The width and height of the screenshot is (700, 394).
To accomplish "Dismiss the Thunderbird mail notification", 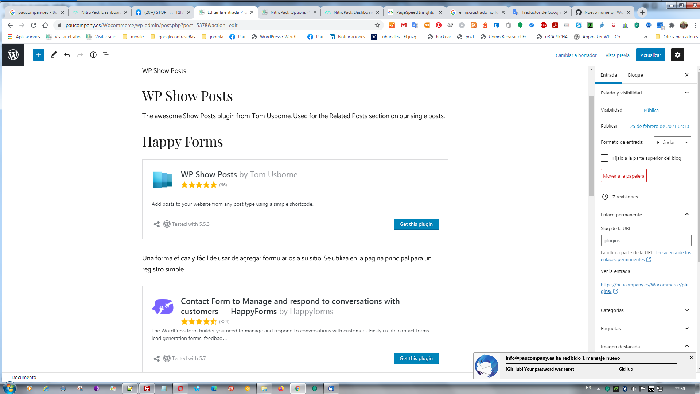I will coord(691,358).
